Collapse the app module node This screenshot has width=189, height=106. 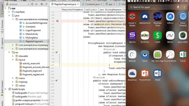(x=6, y=8)
